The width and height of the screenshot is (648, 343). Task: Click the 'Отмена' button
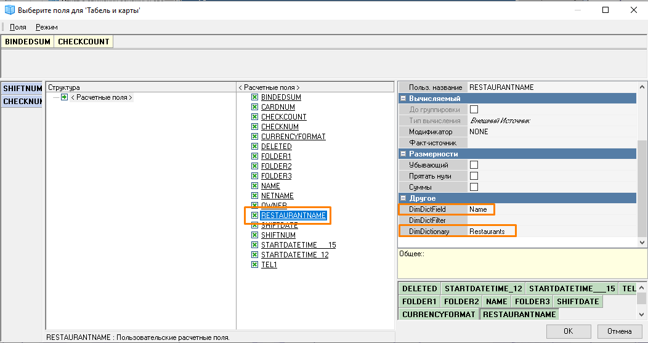pyautogui.click(x=619, y=331)
